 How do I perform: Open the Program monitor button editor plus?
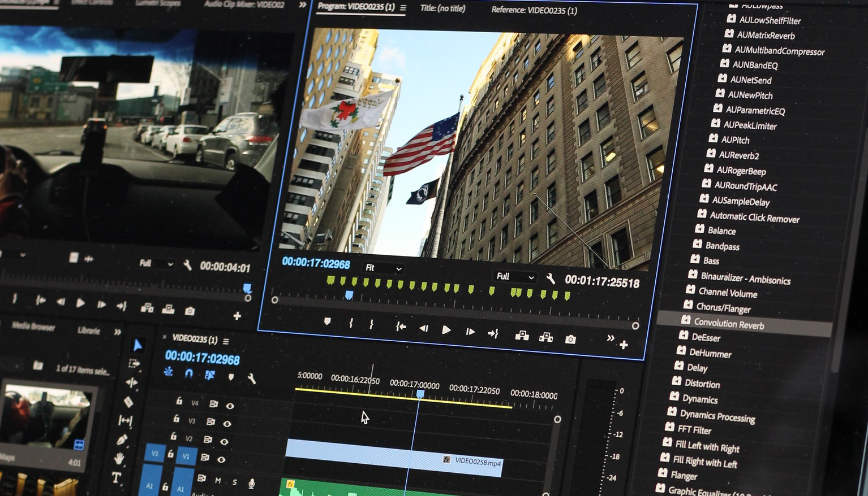[624, 345]
